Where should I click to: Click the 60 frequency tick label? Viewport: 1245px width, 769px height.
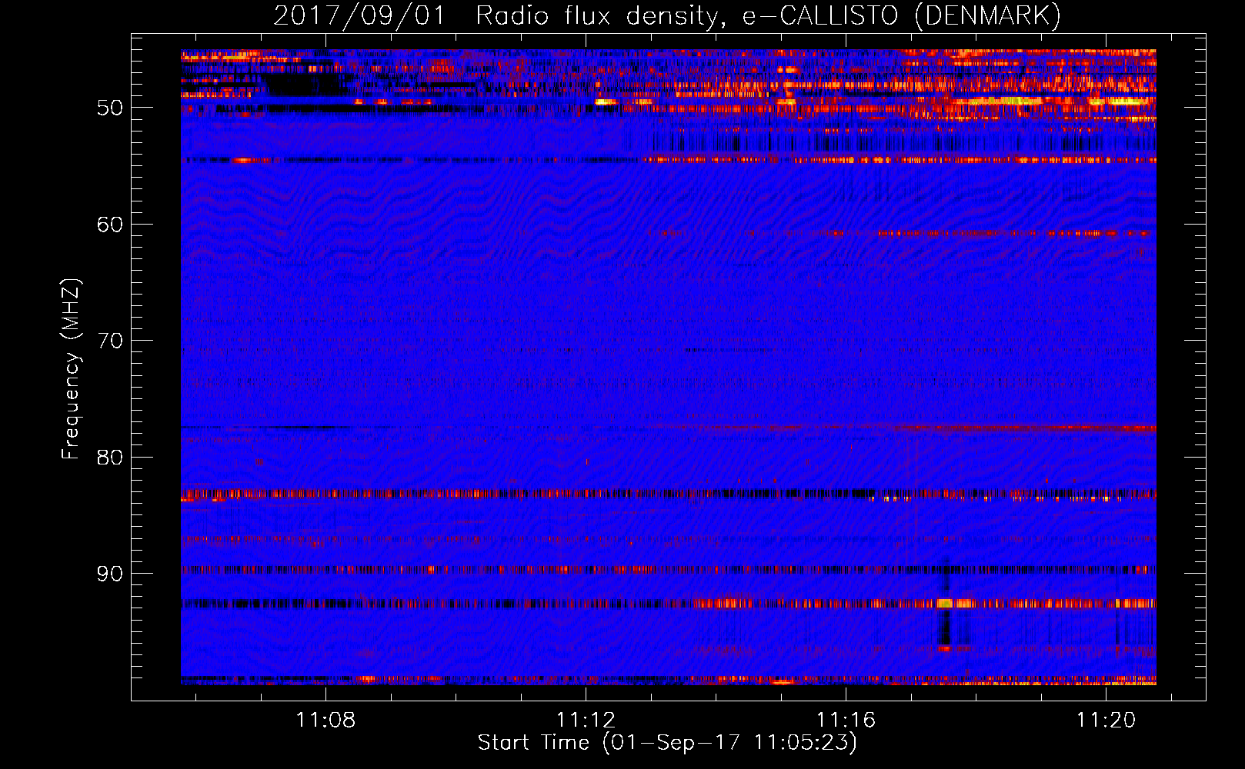pos(110,225)
